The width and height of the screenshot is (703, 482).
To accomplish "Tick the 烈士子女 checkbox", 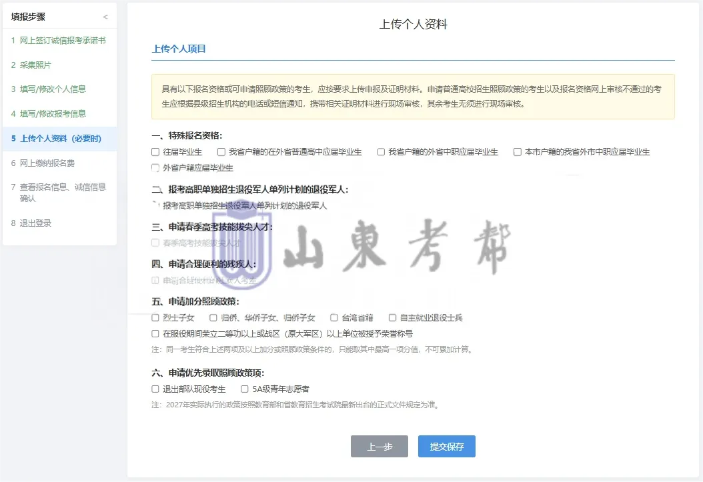I will 155,317.
